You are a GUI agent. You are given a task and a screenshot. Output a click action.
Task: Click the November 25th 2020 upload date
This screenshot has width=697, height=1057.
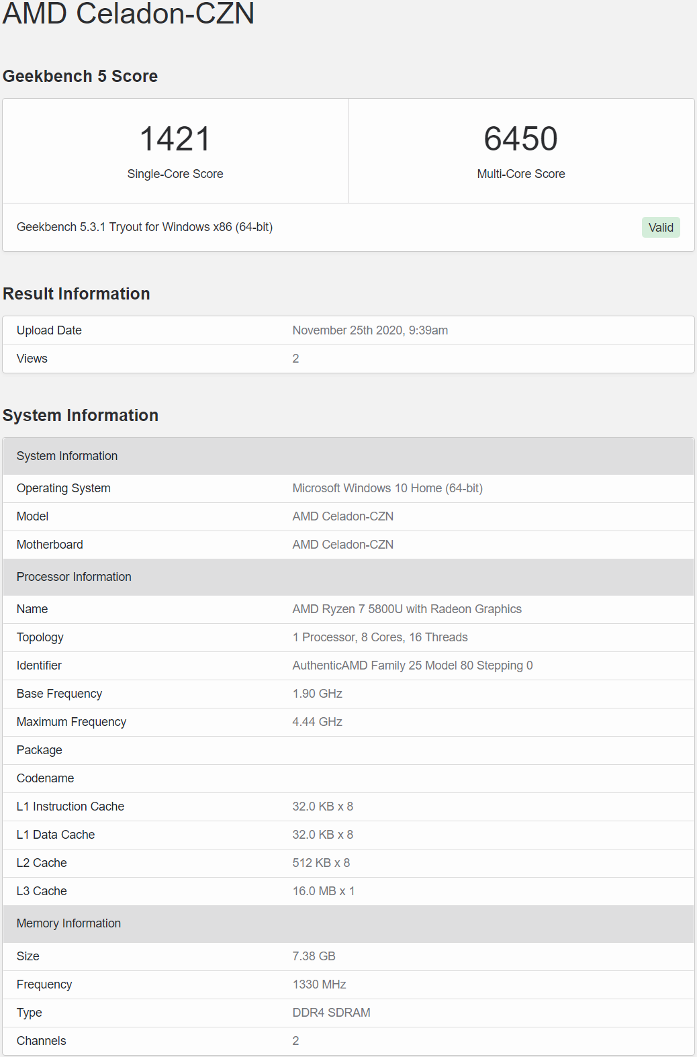[370, 330]
